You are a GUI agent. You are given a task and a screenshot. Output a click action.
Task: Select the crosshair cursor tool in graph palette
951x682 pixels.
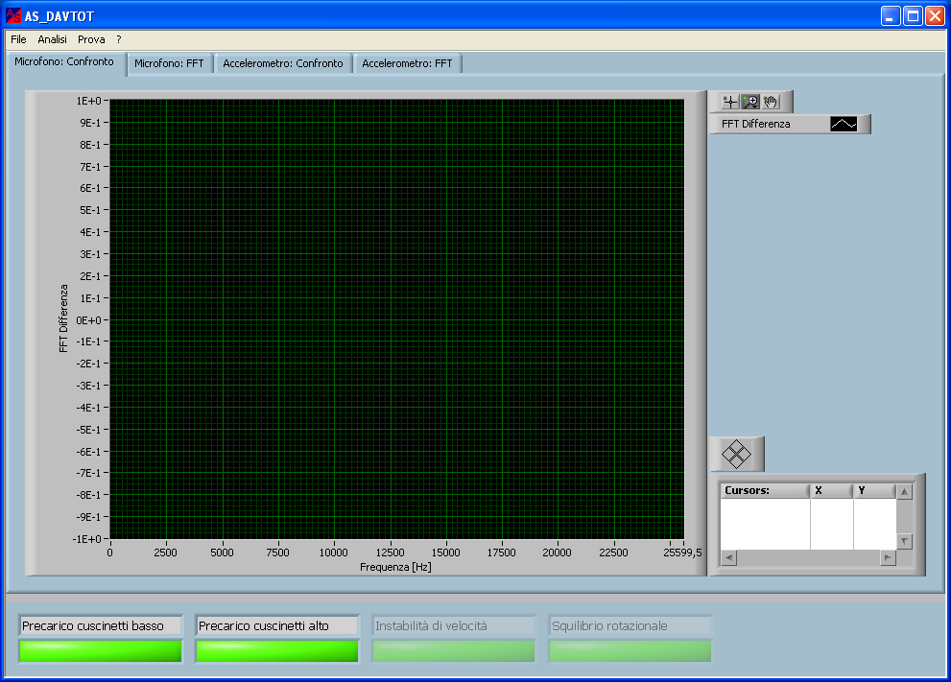729,102
